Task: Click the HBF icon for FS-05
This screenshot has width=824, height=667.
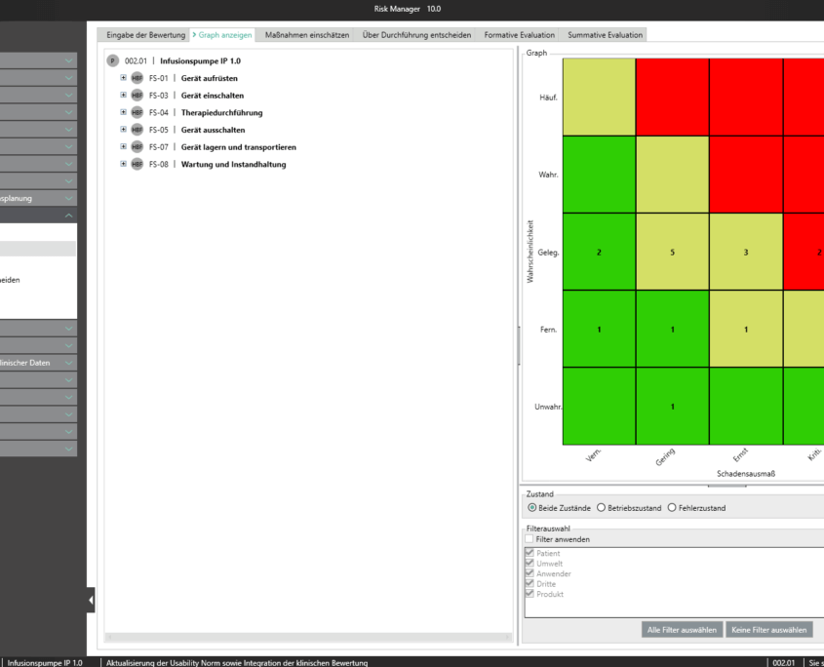Action: tap(137, 130)
